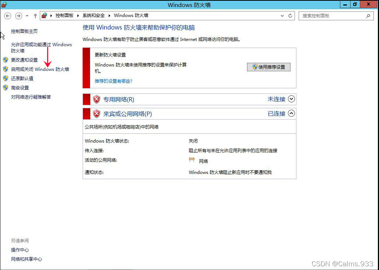
Task: Open the recent locations dropdown arrow
Action: click(x=27, y=16)
